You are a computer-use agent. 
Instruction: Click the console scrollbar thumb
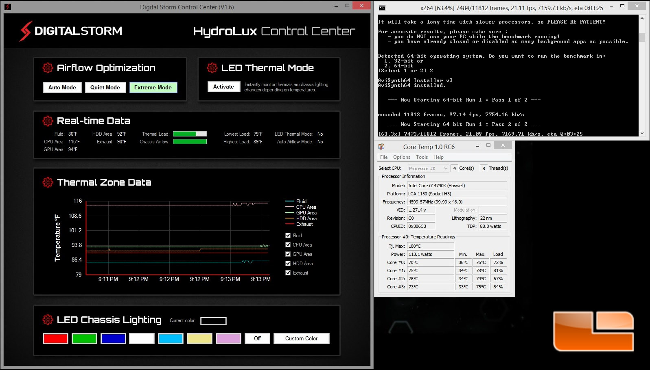click(x=642, y=37)
